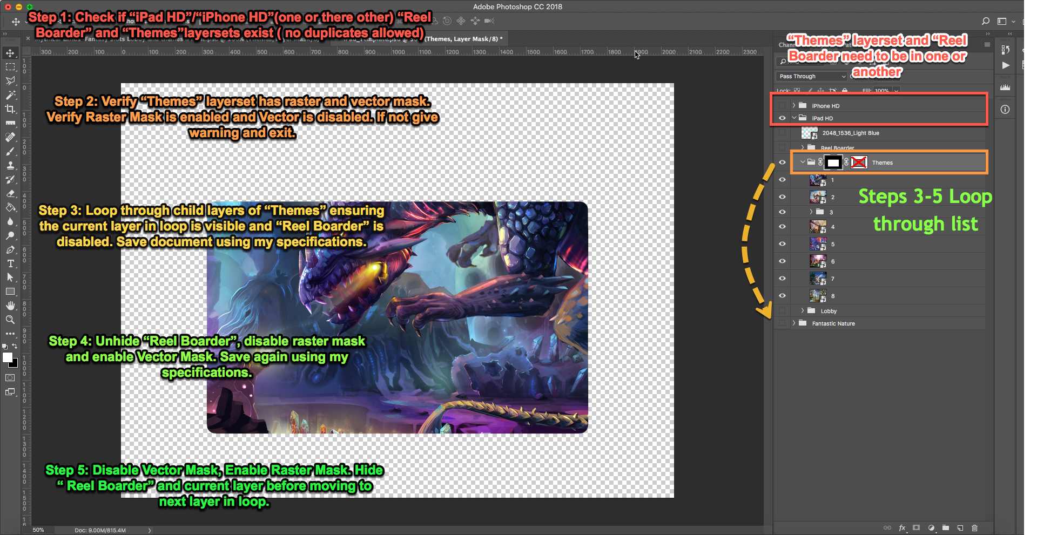The height and width of the screenshot is (535, 1037).
Task: Create new fill or adjustment layer
Action: coord(931,527)
